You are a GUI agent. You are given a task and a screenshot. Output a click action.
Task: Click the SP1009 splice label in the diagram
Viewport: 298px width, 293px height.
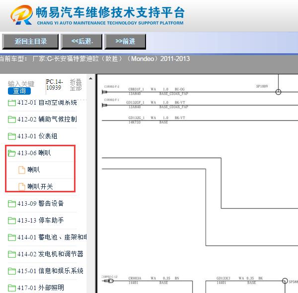[x=262, y=86]
